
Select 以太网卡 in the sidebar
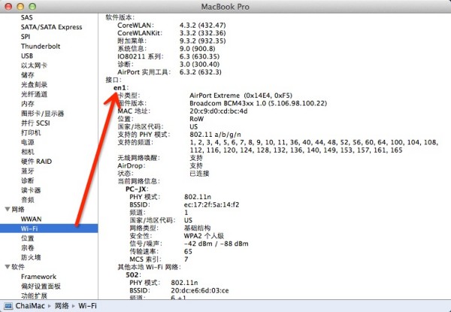click(x=34, y=65)
